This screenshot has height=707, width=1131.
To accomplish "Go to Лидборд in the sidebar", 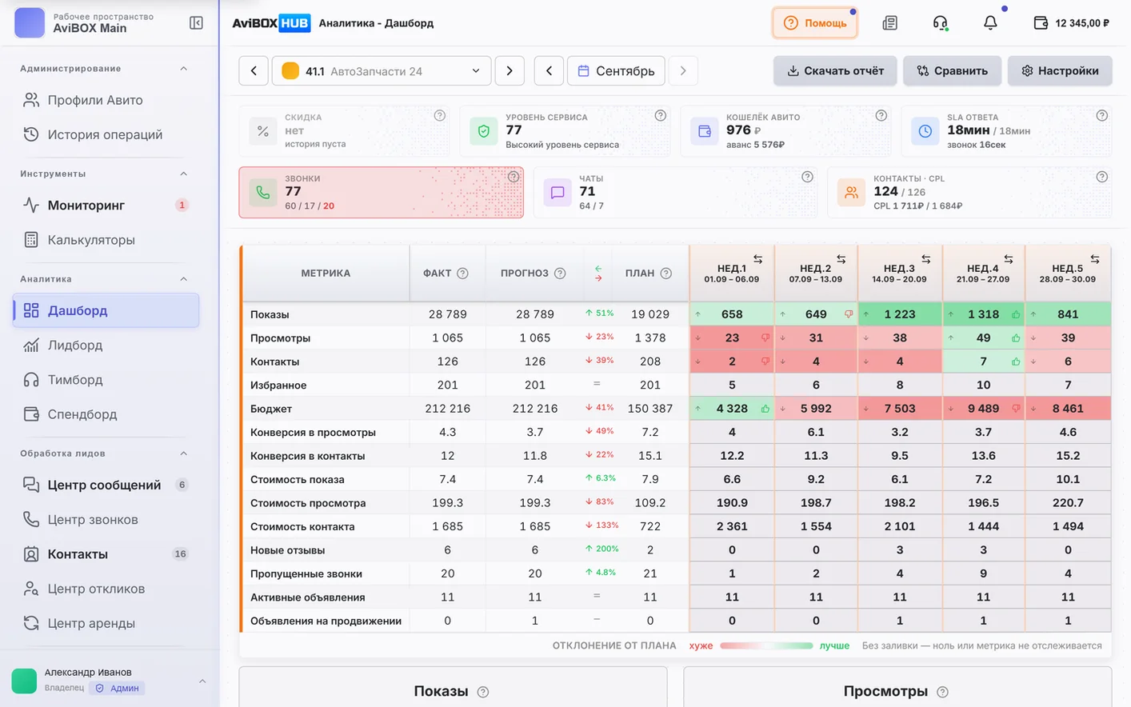I will point(106,346).
